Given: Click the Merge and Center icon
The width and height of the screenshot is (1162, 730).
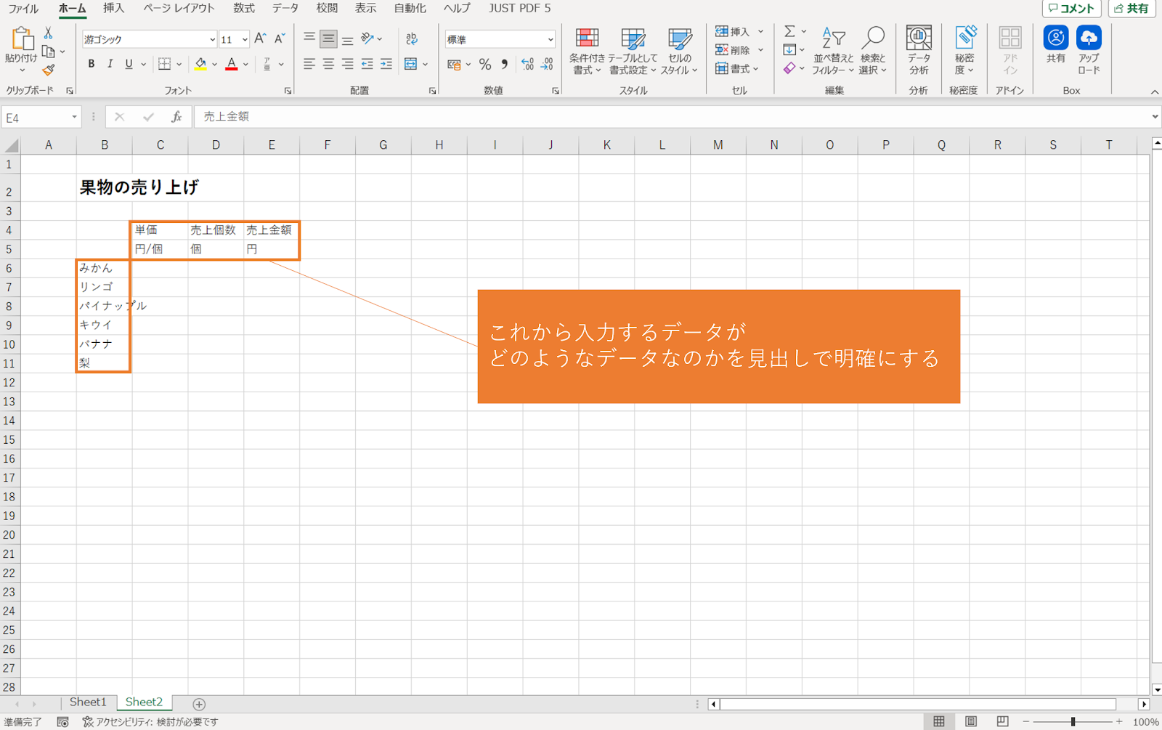Looking at the screenshot, I should click(x=411, y=64).
